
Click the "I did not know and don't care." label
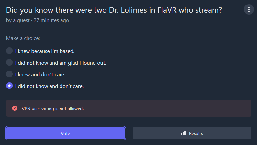pos(49,86)
